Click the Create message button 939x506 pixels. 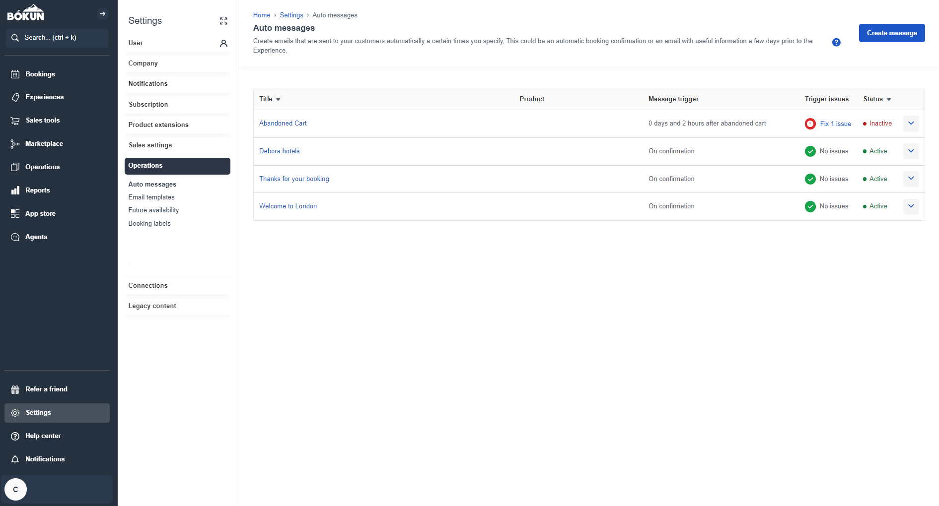click(x=891, y=33)
